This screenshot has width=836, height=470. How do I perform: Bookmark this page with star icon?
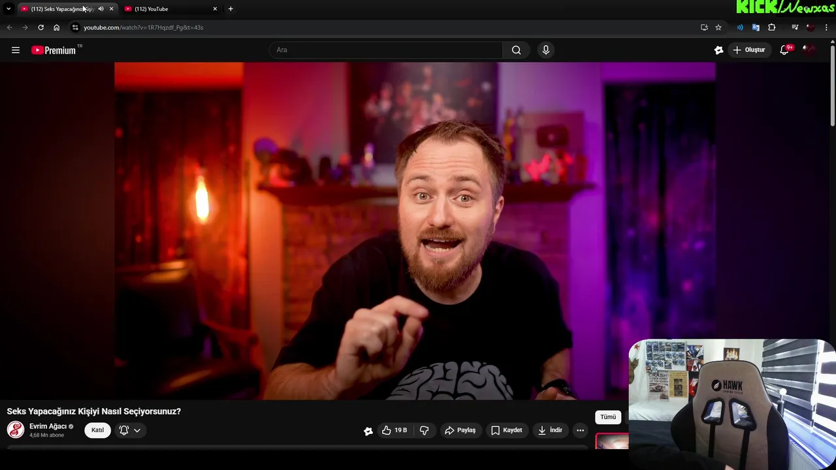pyautogui.click(x=718, y=27)
